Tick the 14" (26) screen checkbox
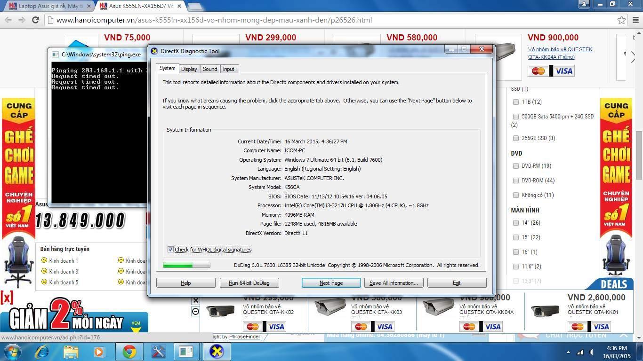The width and height of the screenshot is (643, 361). click(515, 223)
